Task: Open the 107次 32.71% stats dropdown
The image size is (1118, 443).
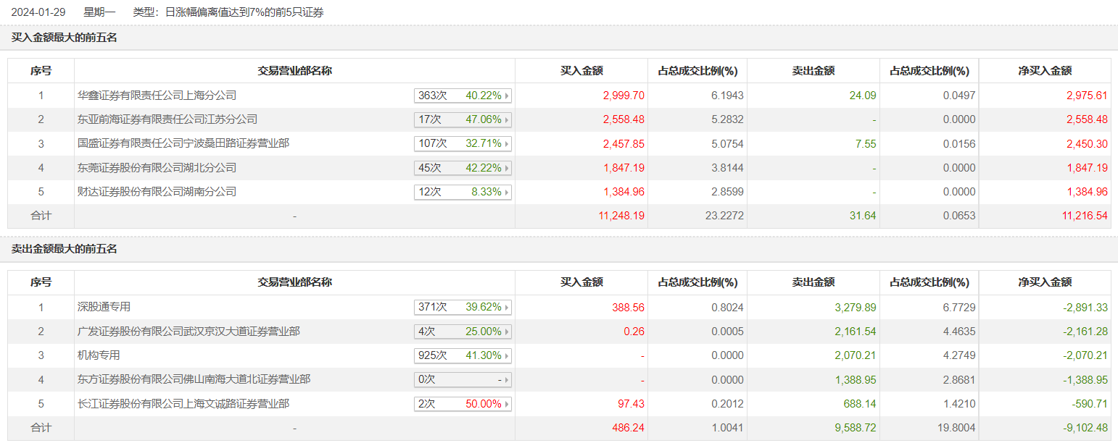Action: coord(463,143)
